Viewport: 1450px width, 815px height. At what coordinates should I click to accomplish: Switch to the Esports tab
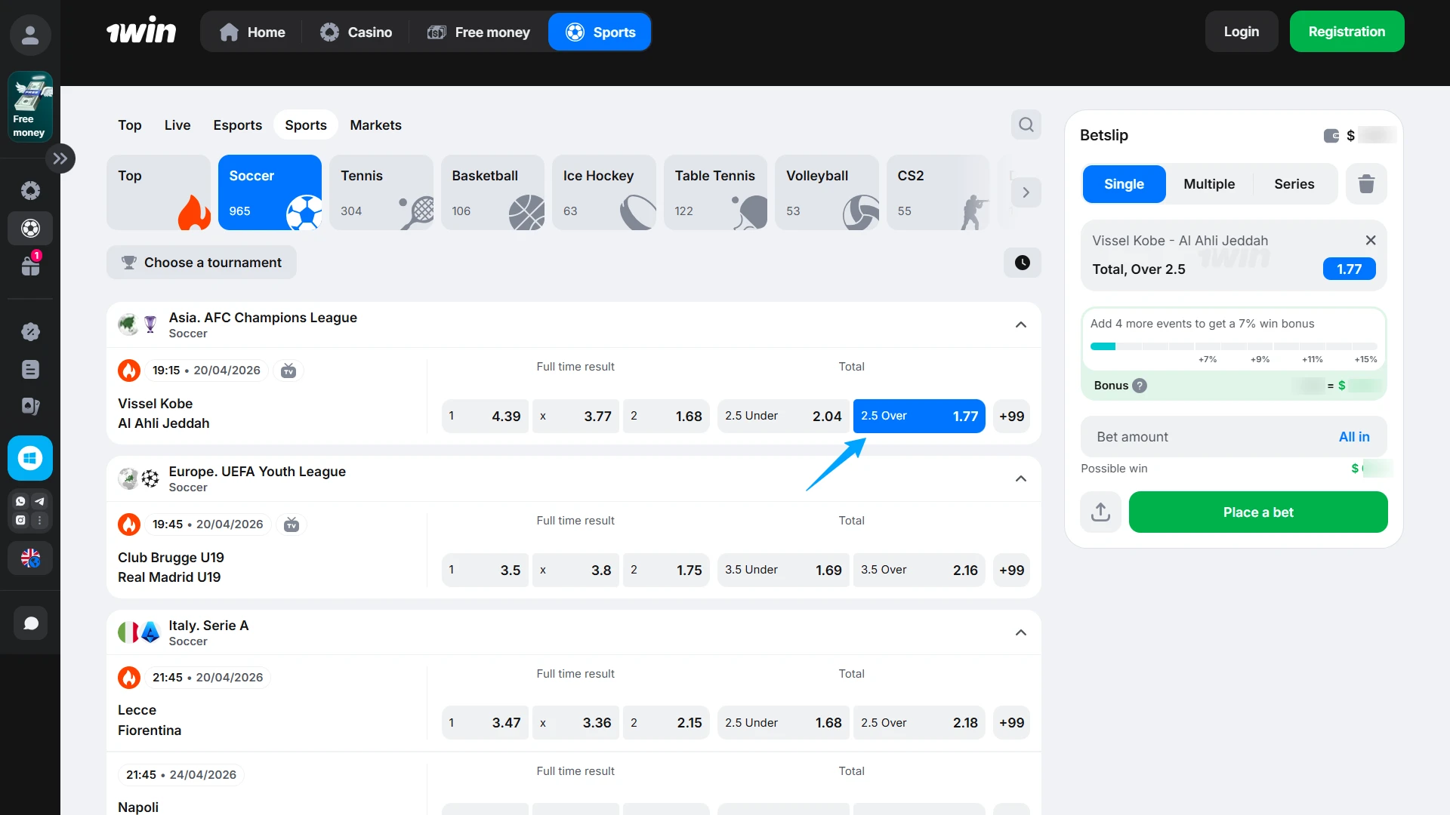pos(237,125)
